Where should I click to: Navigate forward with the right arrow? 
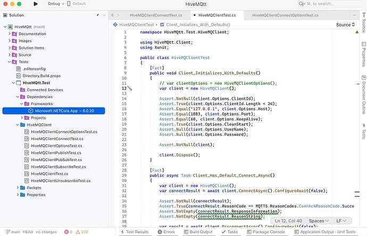(x=118, y=15)
